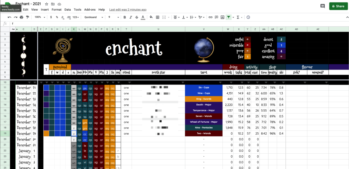Print the spreadsheet
Viewport: 349px width, 169px height.
pyautogui.click(x=21, y=17)
